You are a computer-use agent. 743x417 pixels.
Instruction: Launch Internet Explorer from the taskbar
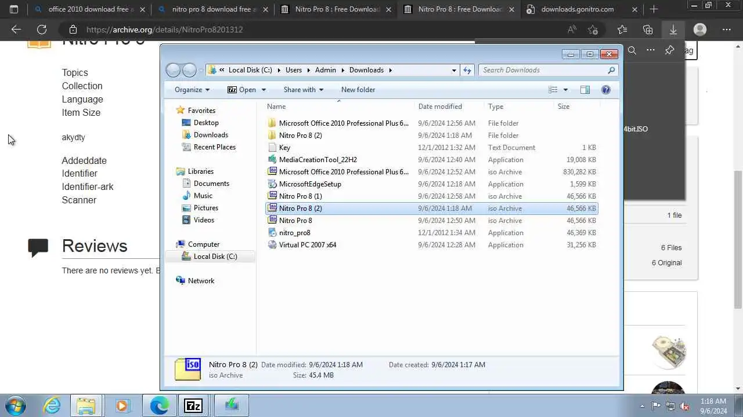tap(52, 405)
